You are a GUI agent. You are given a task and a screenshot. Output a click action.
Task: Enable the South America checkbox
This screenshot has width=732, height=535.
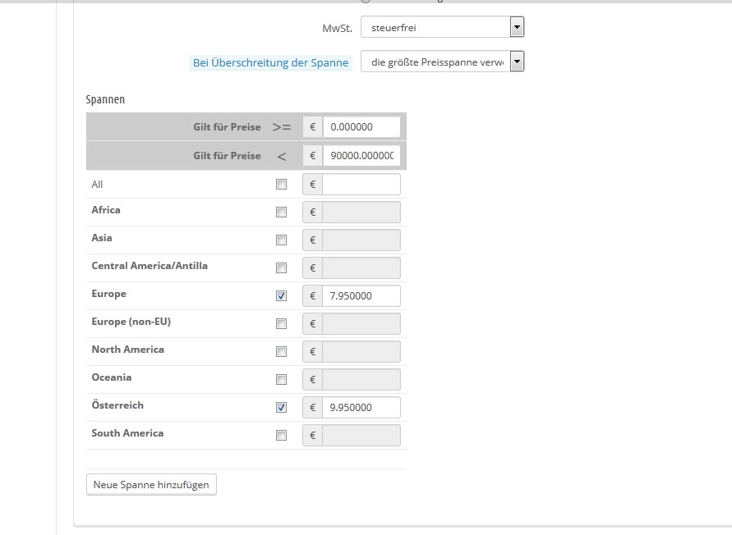pyautogui.click(x=282, y=435)
